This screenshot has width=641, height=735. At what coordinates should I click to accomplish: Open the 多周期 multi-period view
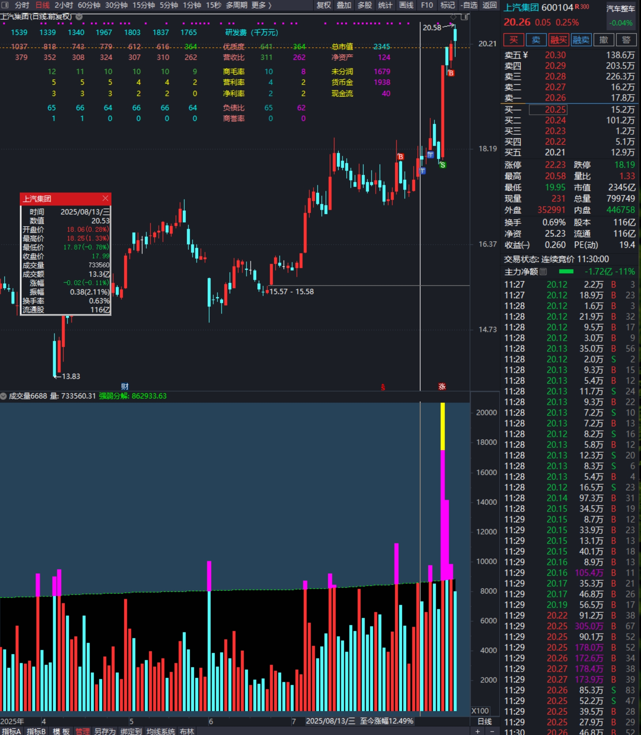(x=237, y=5)
